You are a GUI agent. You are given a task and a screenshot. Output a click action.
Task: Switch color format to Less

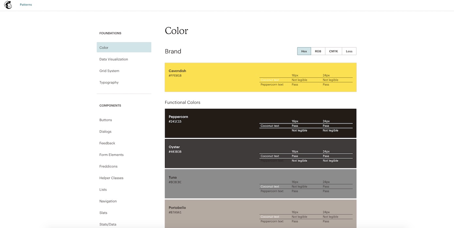point(349,51)
